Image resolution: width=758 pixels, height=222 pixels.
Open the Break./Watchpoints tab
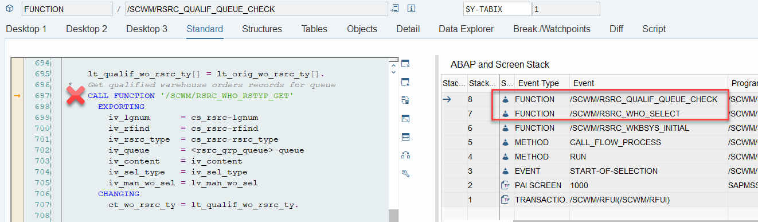552,29
